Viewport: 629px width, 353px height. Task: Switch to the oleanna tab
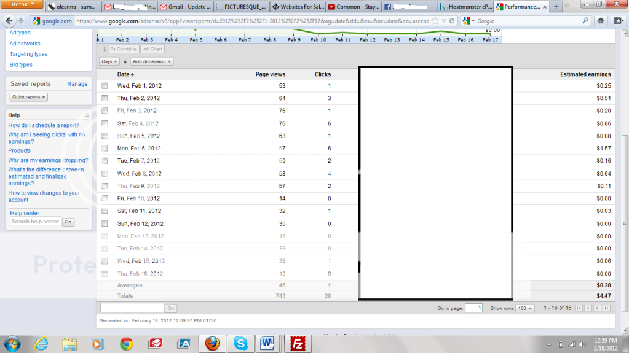73,7
